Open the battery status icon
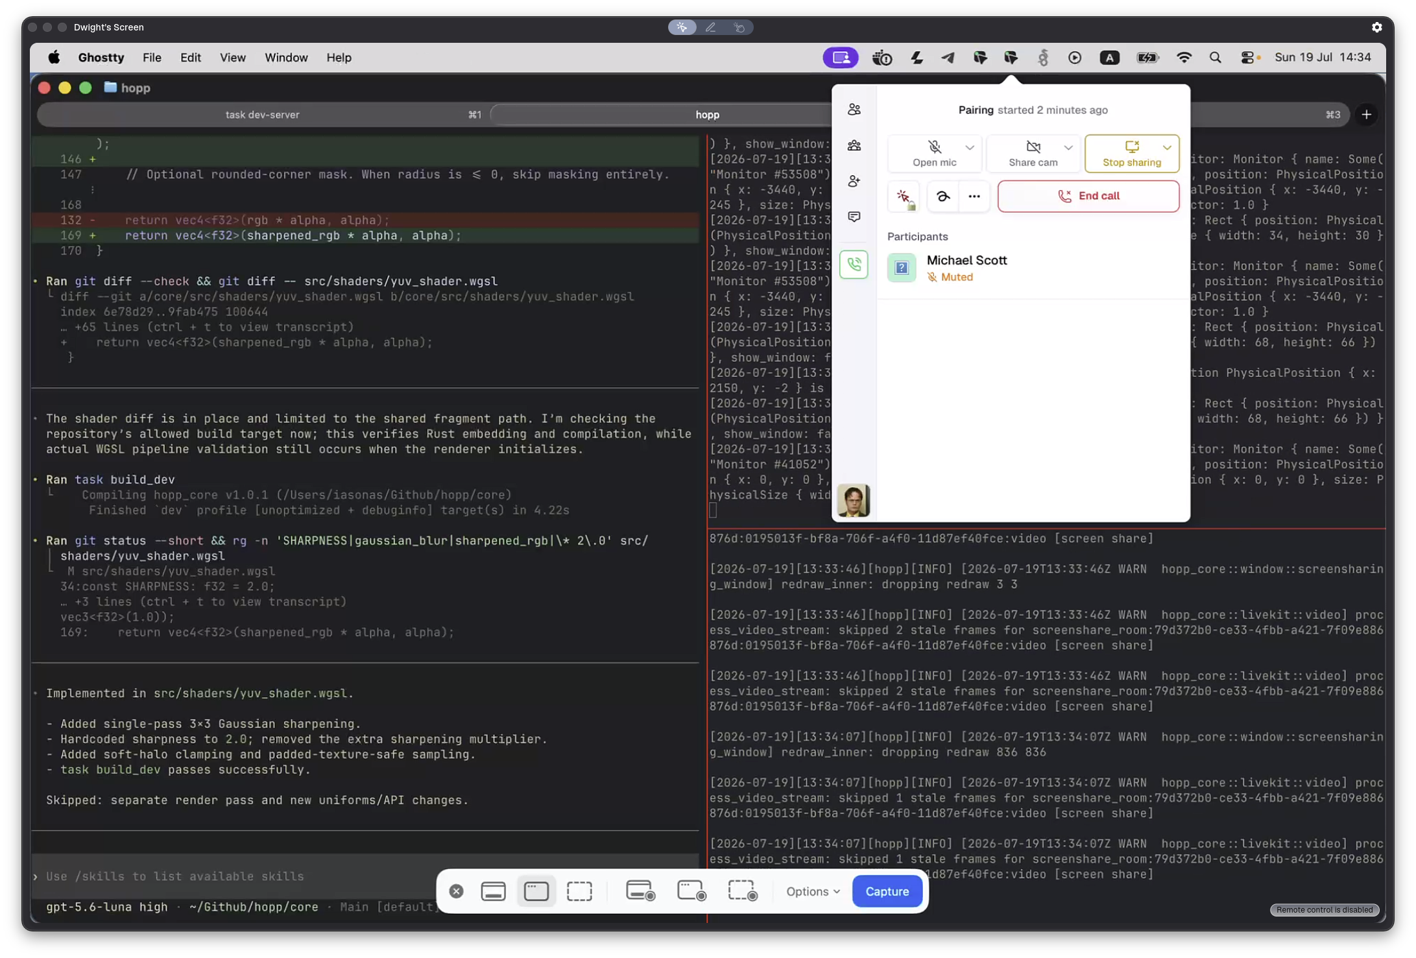Screen dimensions: 1416x958 coord(1147,58)
